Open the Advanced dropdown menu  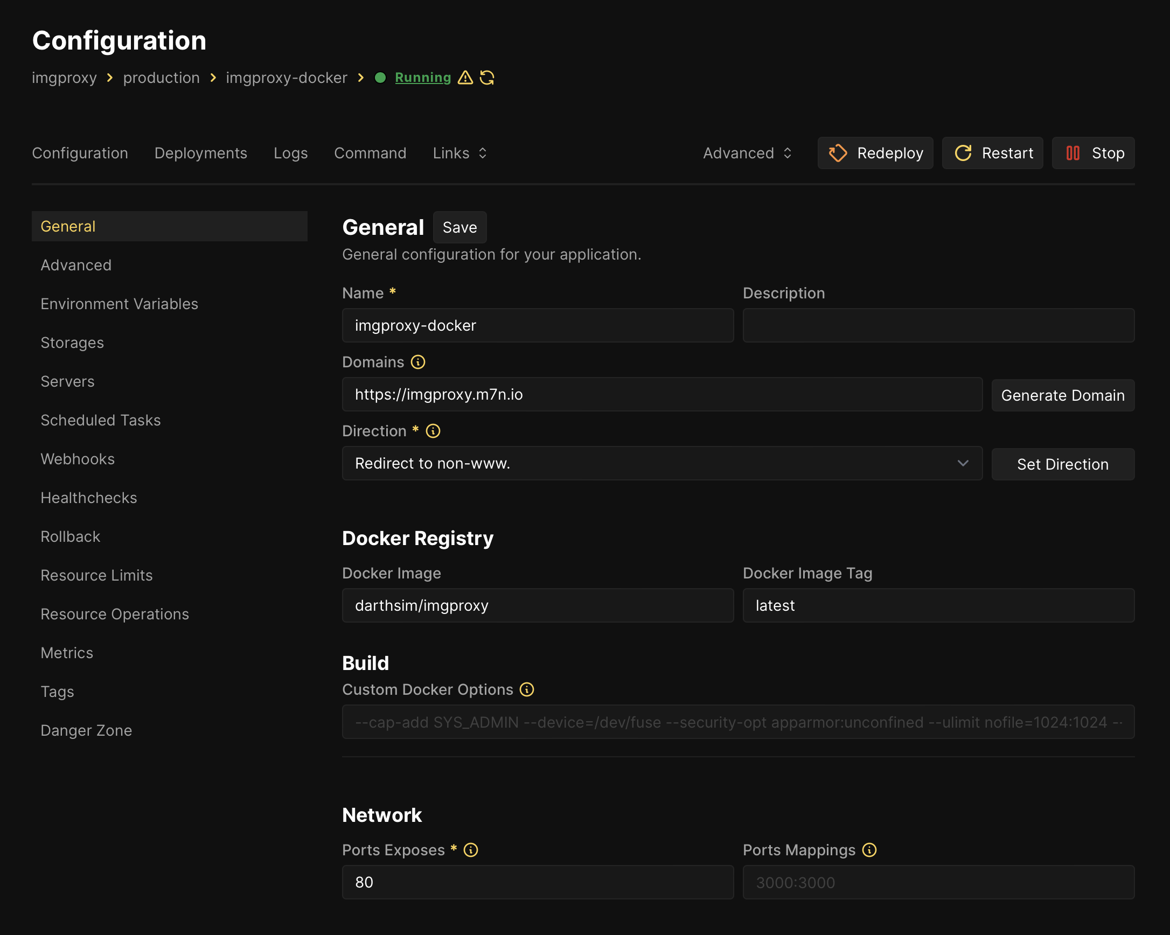[747, 153]
